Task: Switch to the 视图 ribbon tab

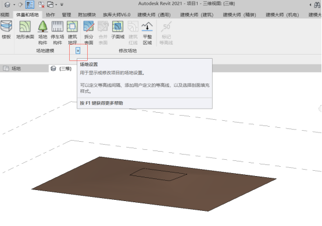Action: (x=5, y=15)
